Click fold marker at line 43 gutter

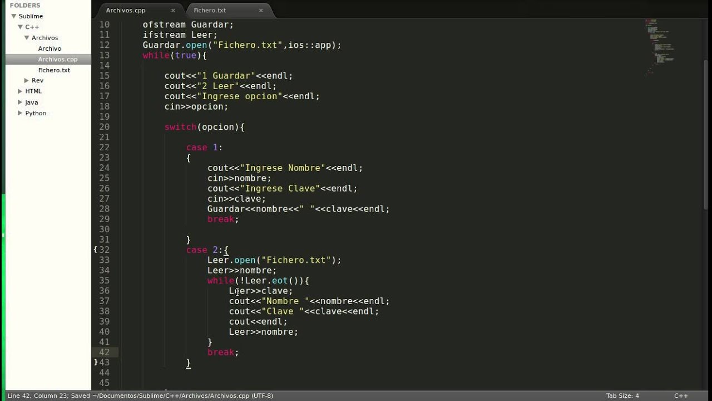coord(95,363)
